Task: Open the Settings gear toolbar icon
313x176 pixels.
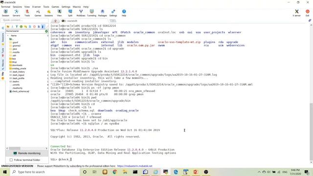Action: (113, 13)
